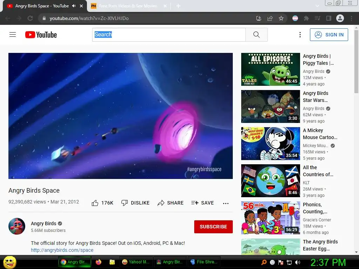Viewport: 359px width, 269px height.
Task: Open the volume speaker tray icon
Action: (x=298, y=262)
